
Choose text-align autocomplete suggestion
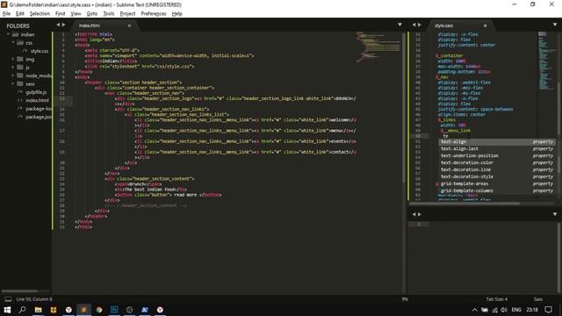[497, 142]
